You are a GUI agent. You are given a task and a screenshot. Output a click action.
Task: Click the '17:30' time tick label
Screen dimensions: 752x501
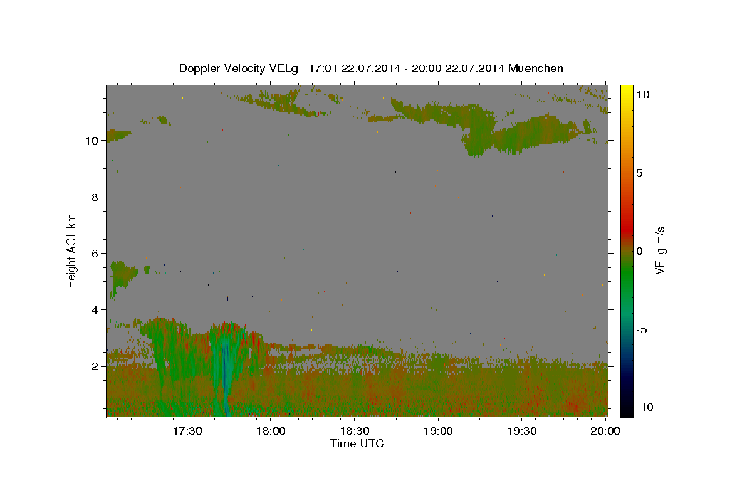(187, 431)
